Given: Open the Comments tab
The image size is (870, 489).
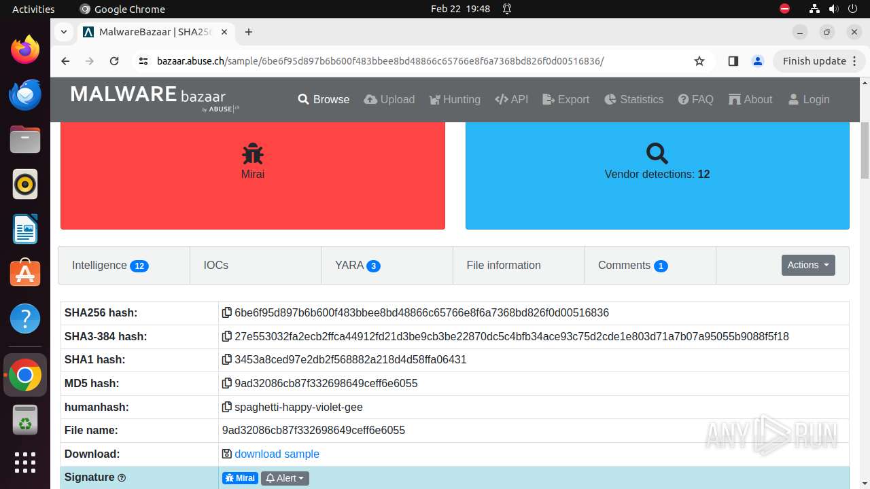Looking at the screenshot, I should [x=650, y=266].
